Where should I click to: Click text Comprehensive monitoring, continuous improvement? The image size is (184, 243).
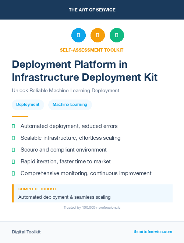click(86, 173)
